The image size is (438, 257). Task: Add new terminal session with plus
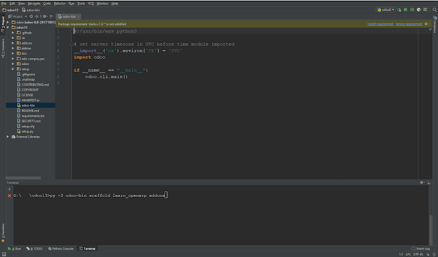tap(9, 189)
